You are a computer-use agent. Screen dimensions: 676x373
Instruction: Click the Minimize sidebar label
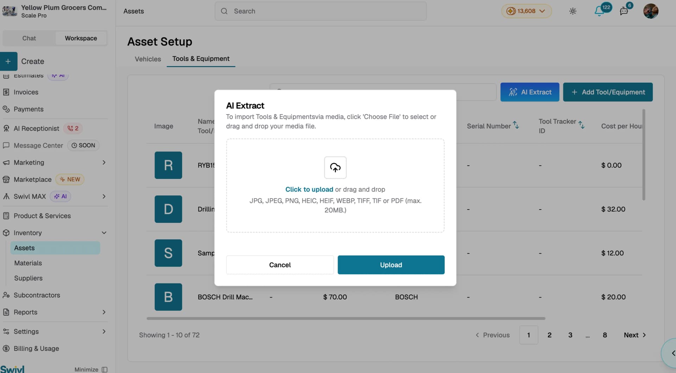pyautogui.click(x=86, y=369)
